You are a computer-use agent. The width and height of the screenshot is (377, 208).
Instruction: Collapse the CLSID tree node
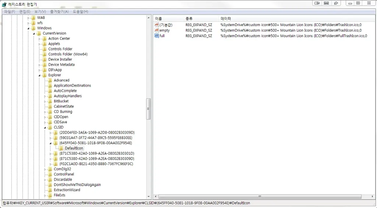click(x=45, y=128)
